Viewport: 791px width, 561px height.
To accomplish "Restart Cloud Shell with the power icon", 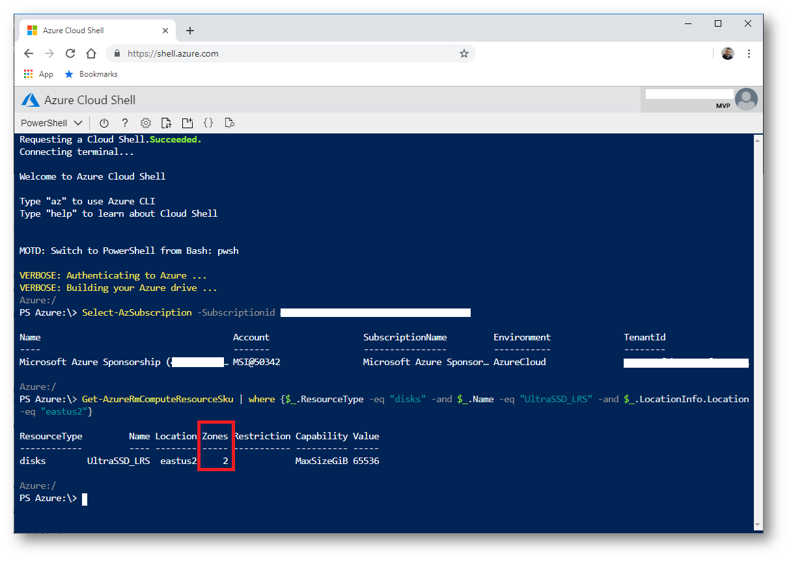I will point(104,123).
